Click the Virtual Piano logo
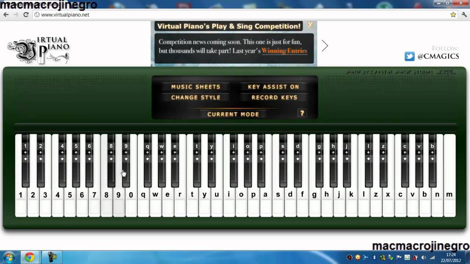The width and height of the screenshot is (470, 264). coord(39,50)
